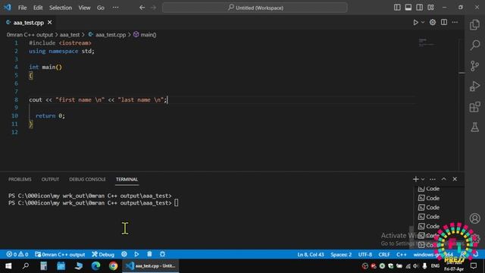
Task: Click 'Ln 8, Col 43' in status bar
Action: click(311, 255)
